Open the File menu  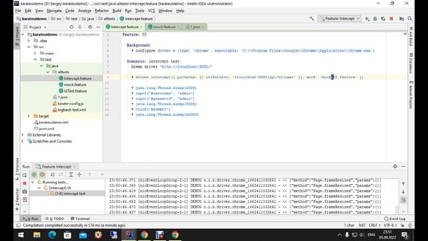coord(18,11)
